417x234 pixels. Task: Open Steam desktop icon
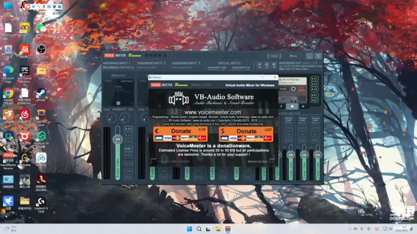tap(41, 95)
